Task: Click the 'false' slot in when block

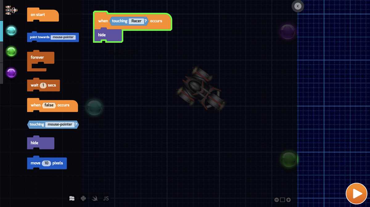Action: 49,105
